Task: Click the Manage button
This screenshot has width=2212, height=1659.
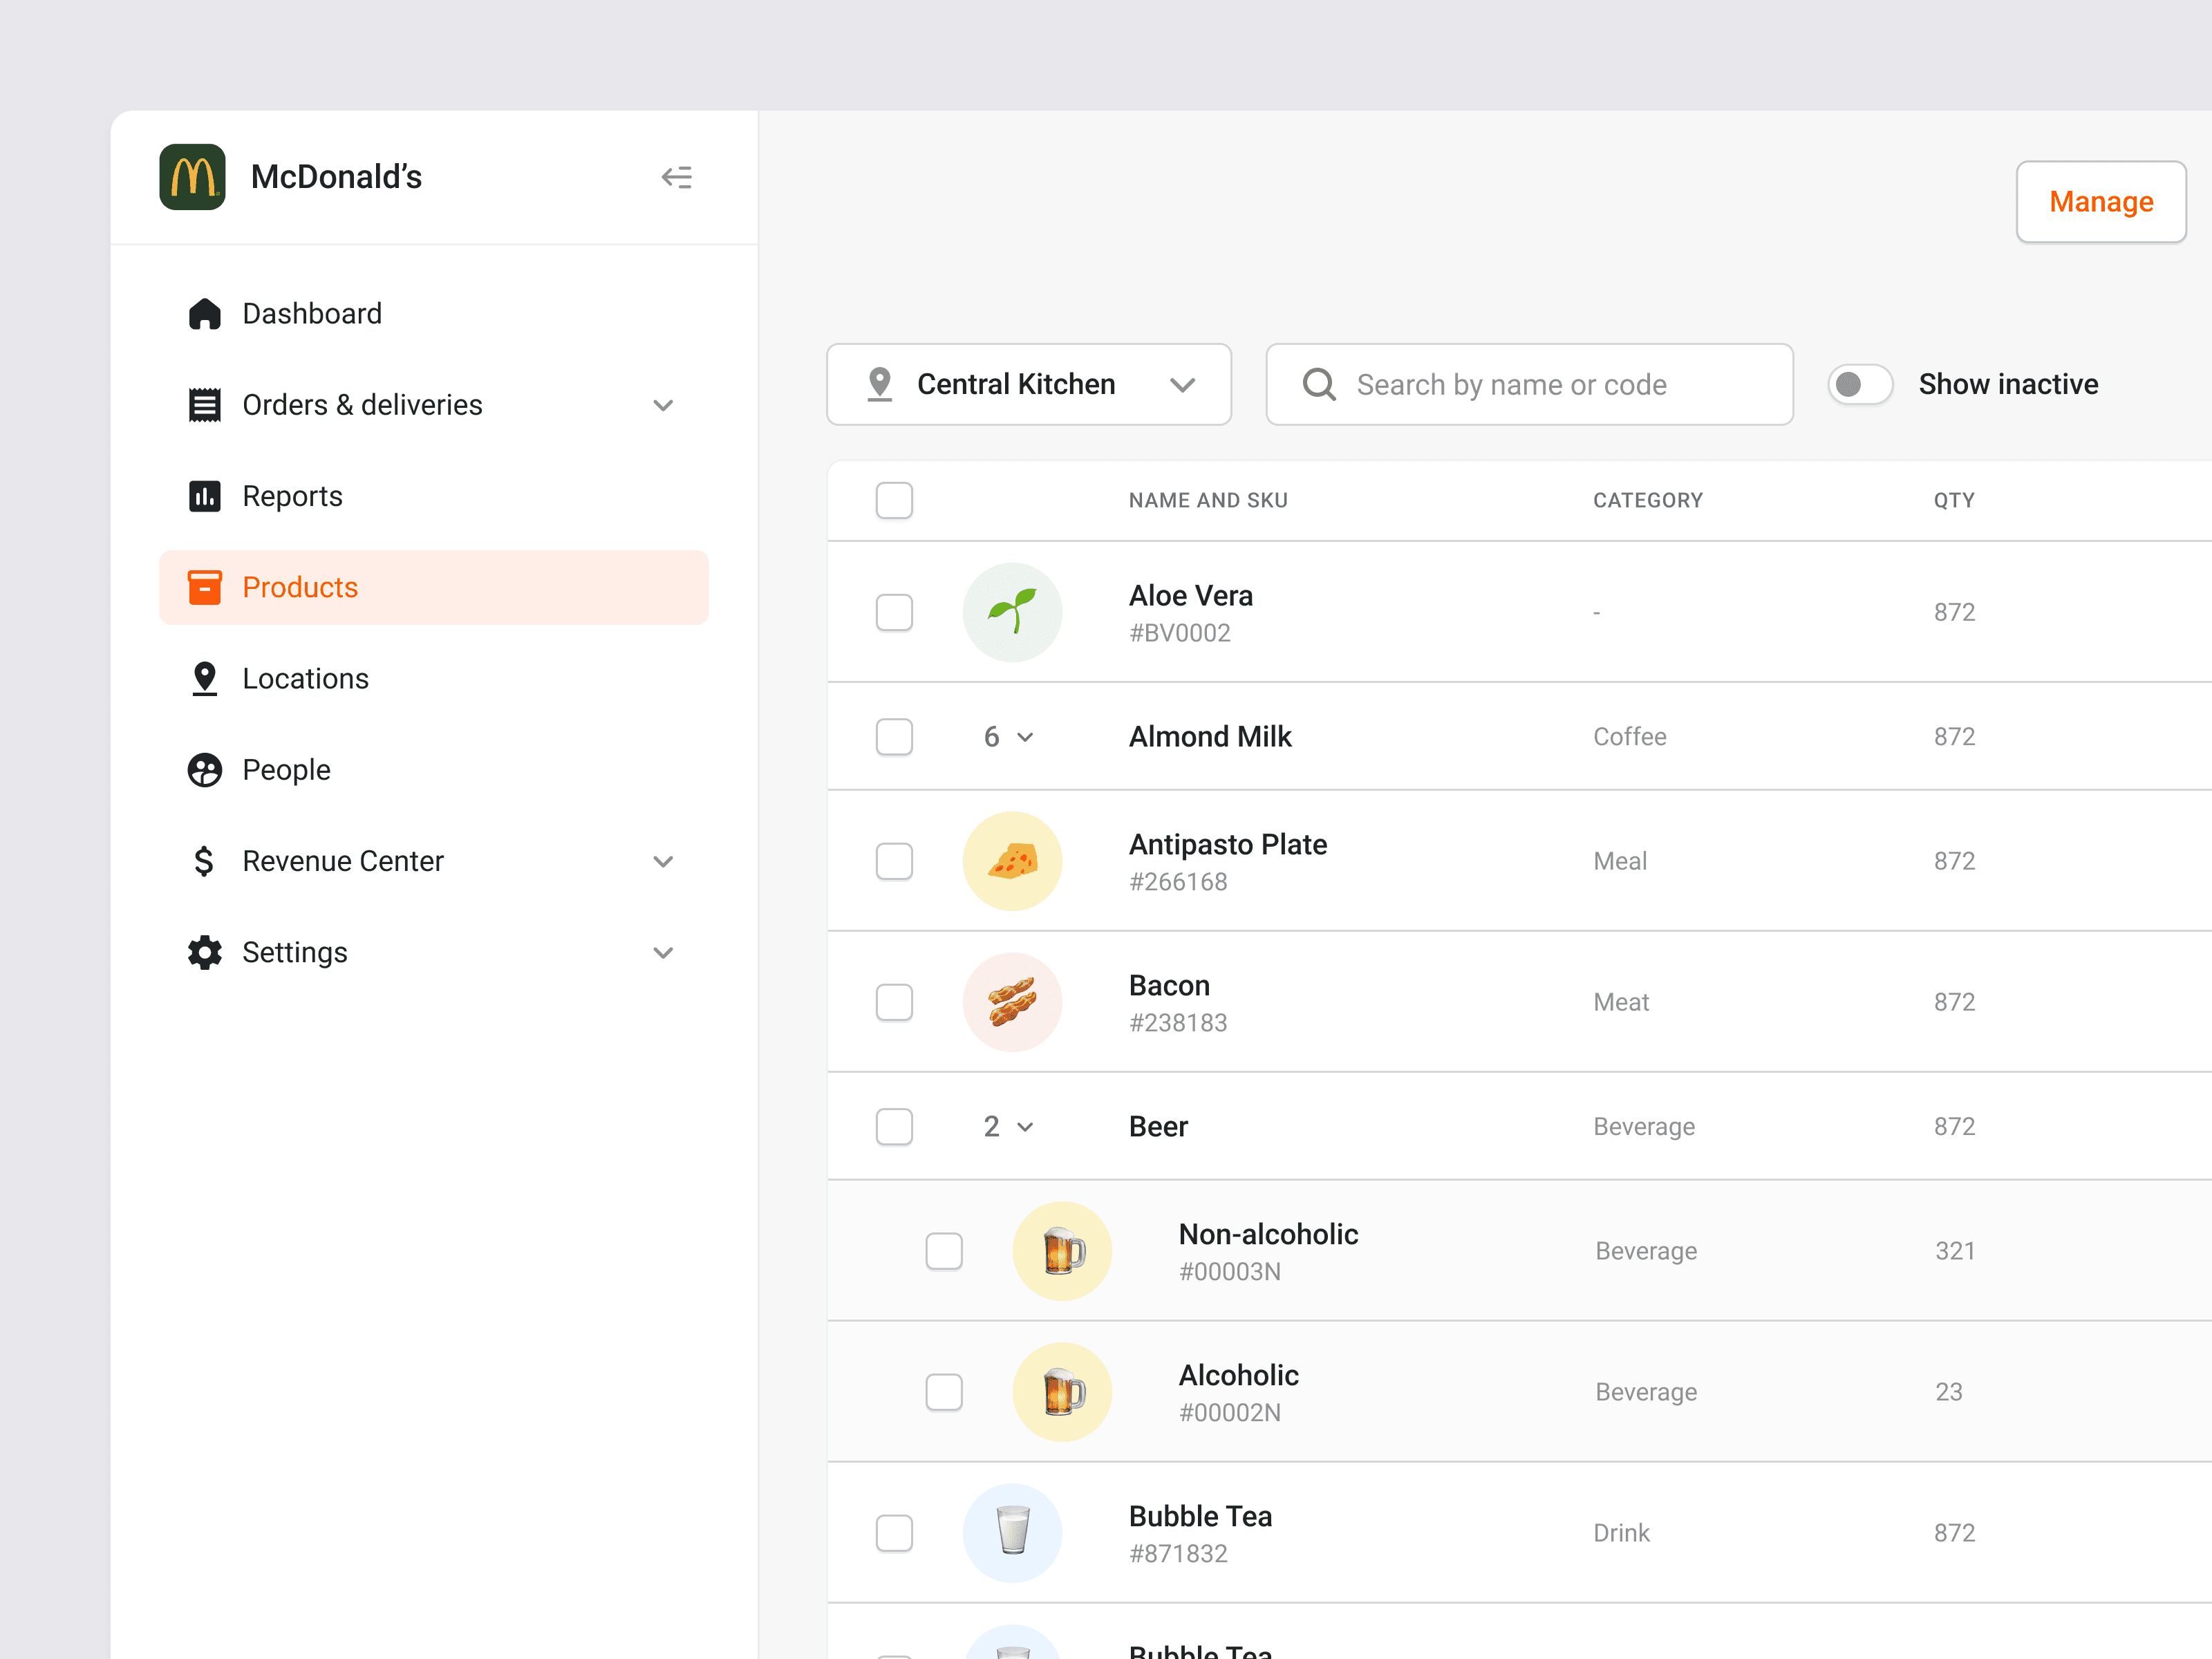Action: (2101, 202)
